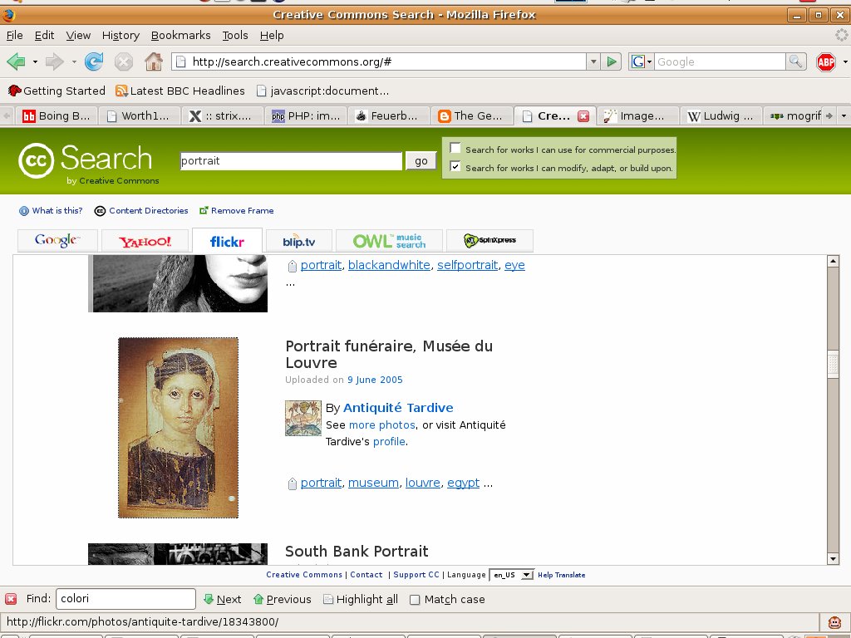The image size is (851, 638).
Task: Click the Find Next arrow button
Action: coord(223,599)
